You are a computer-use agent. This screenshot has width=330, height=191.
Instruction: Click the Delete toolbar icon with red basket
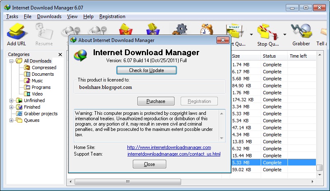click(x=126, y=29)
